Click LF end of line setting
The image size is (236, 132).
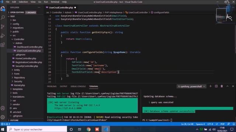pos(217,124)
